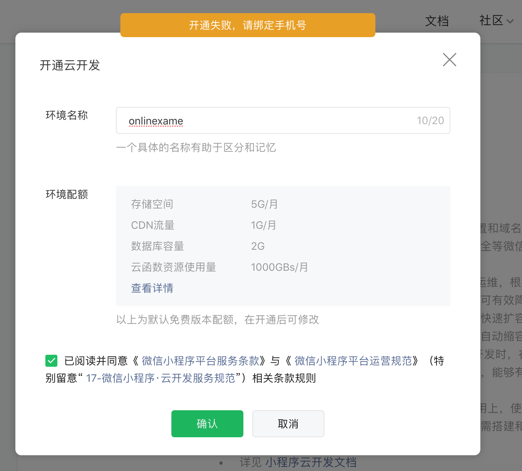Screen dimensions: 522x471
Task: Close the 开通云开发 dialog
Action: click(449, 60)
